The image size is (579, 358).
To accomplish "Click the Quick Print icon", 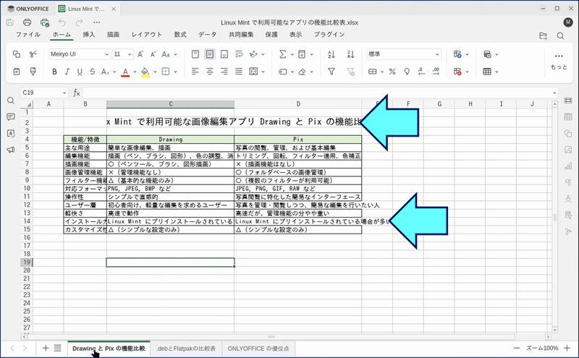I will coord(45,22).
